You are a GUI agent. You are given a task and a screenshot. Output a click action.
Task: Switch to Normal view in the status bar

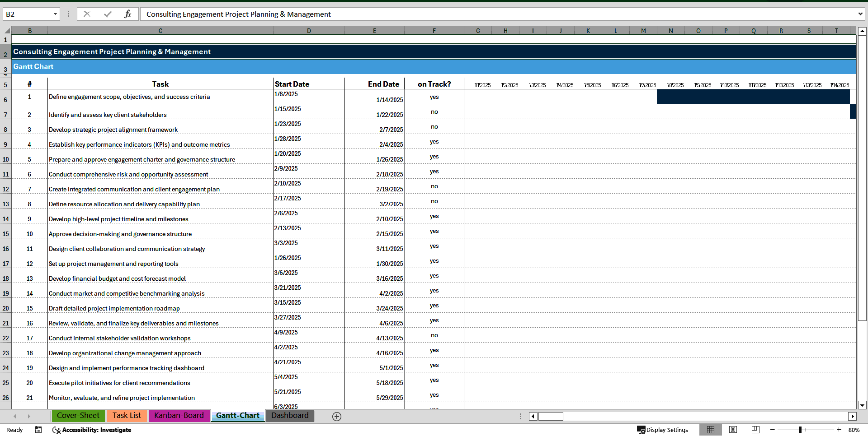coord(711,430)
